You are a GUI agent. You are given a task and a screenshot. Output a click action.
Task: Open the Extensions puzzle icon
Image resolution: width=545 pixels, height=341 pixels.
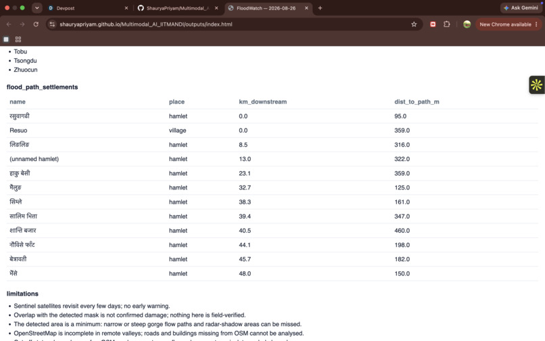(x=447, y=24)
